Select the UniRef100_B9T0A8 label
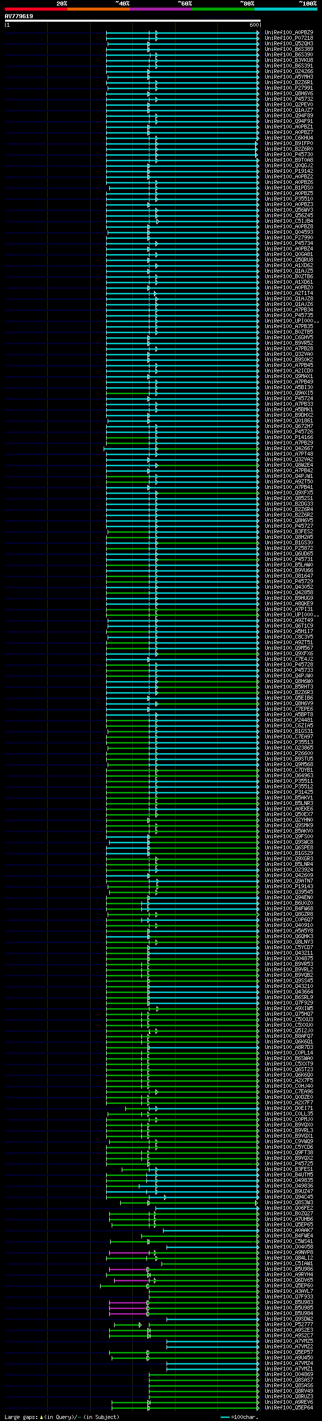The image size is (322, 1421). [289, 160]
